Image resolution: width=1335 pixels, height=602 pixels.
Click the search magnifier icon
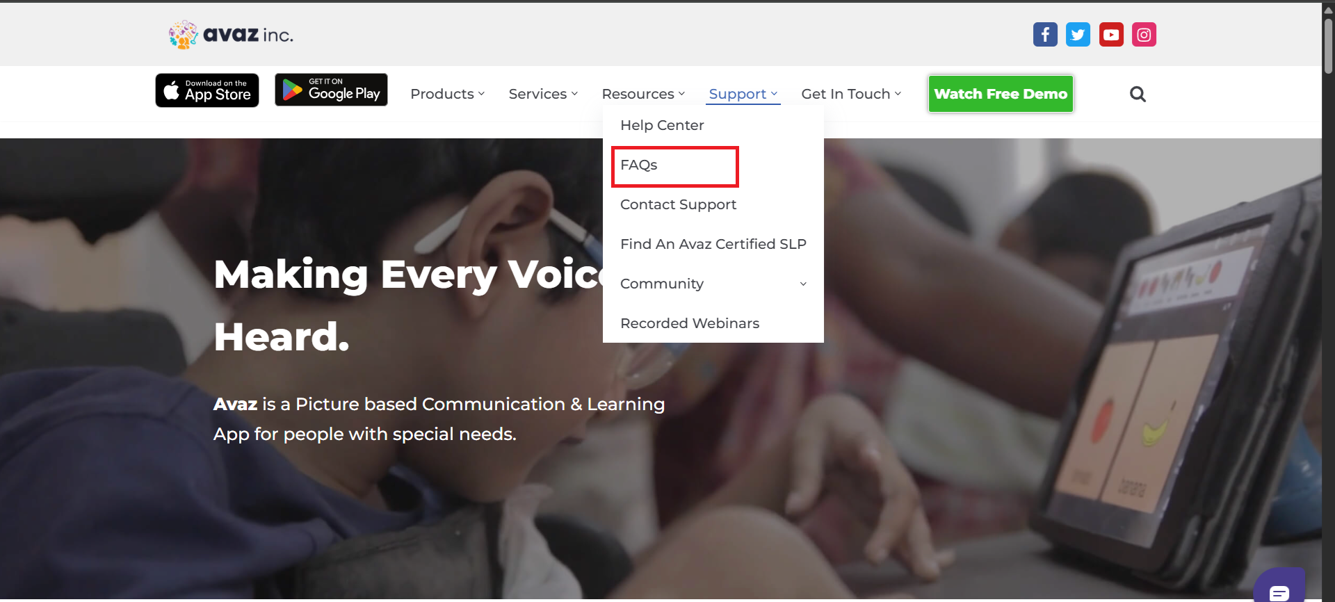(1138, 94)
